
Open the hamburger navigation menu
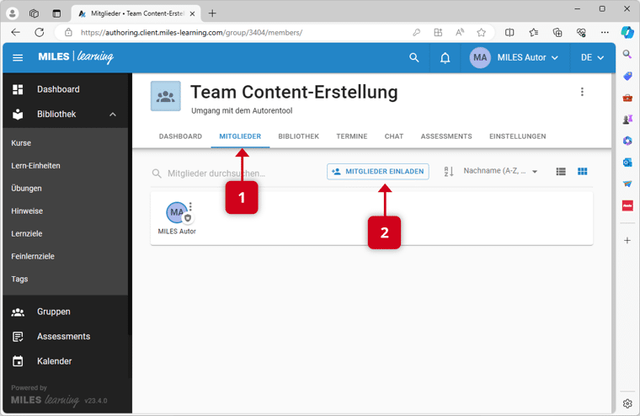(18, 58)
